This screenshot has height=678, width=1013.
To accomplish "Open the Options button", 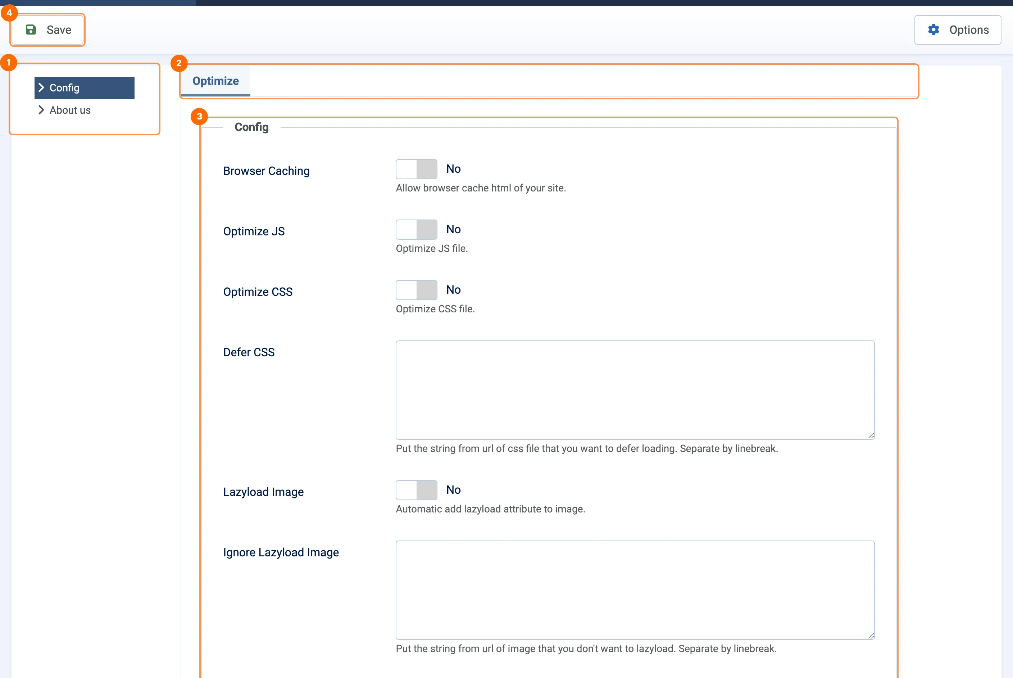I will [x=958, y=30].
